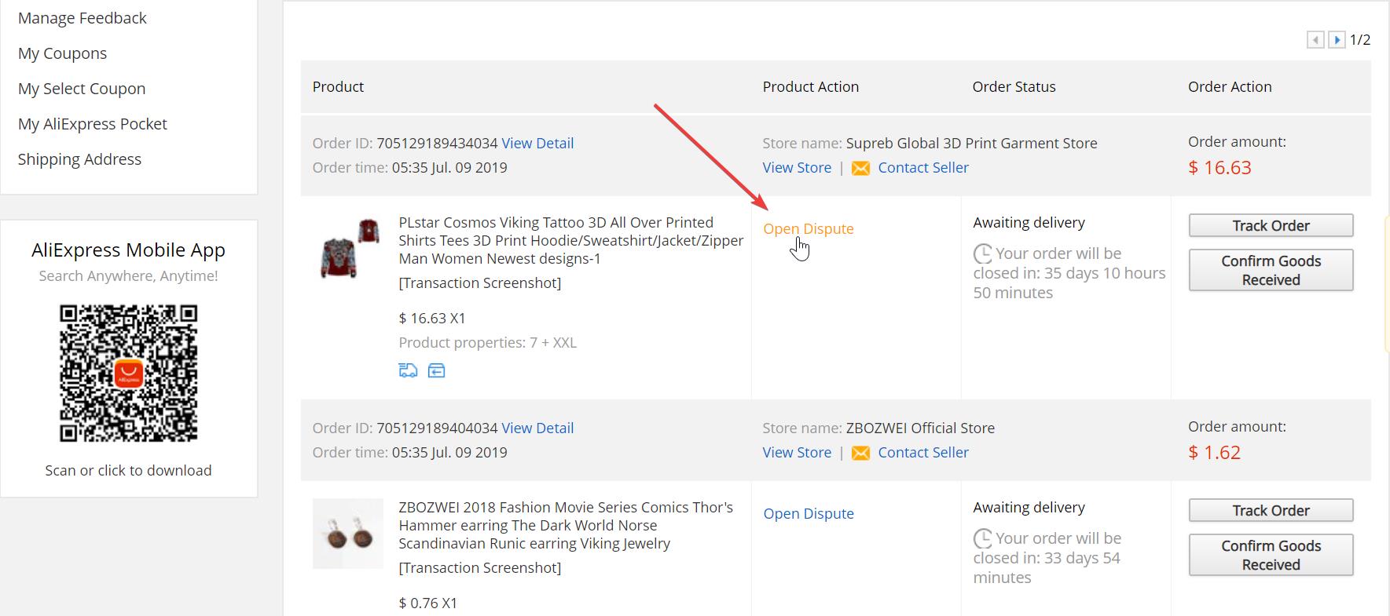The height and width of the screenshot is (616, 1390).
Task: Open My Coupons in the sidebar
Action: [62, 53]
